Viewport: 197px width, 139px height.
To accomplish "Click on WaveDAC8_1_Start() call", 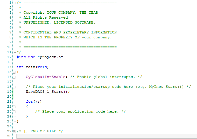I will [x=48, y=92].
